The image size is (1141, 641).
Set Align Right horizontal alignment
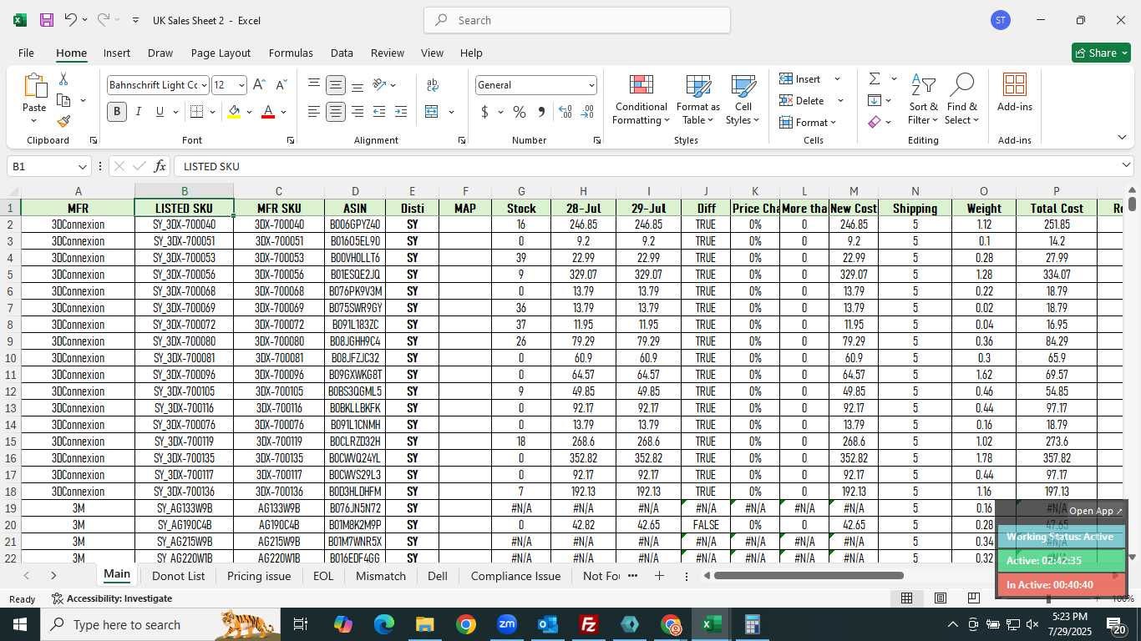coord(358,112)
